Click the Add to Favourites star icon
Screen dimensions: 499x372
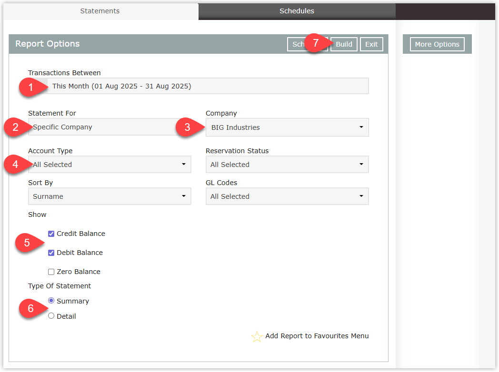click(257, 336)
